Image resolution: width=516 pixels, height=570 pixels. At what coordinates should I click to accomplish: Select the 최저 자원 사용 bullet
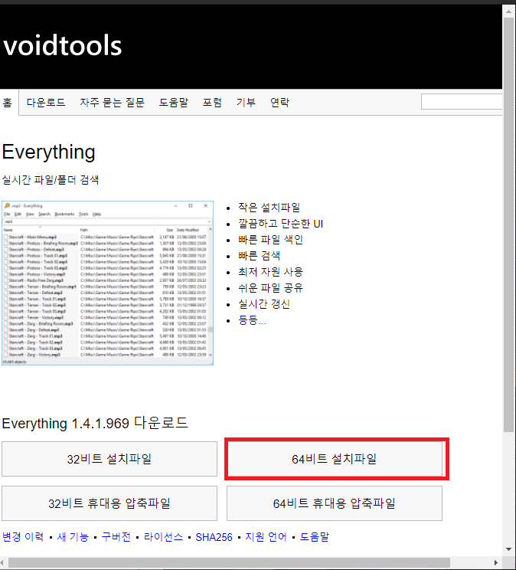click(270, 272)
